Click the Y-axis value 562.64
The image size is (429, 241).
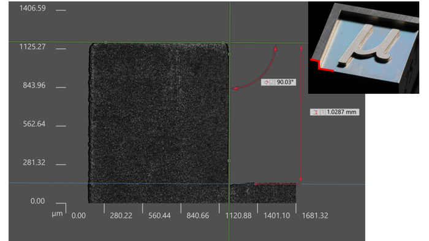coord(34,124)
